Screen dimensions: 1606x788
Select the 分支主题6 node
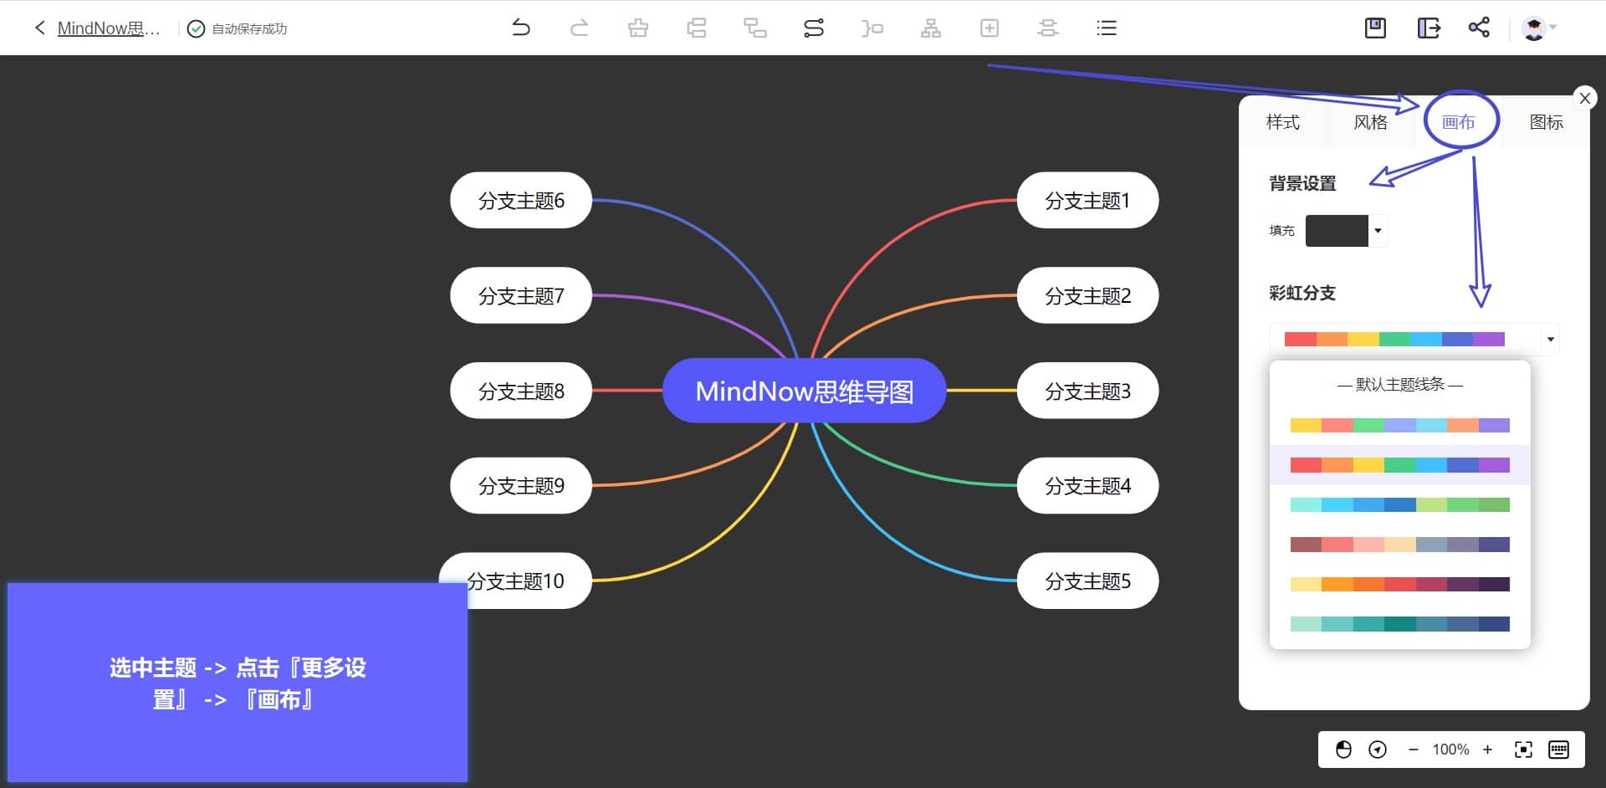(521, 200)
